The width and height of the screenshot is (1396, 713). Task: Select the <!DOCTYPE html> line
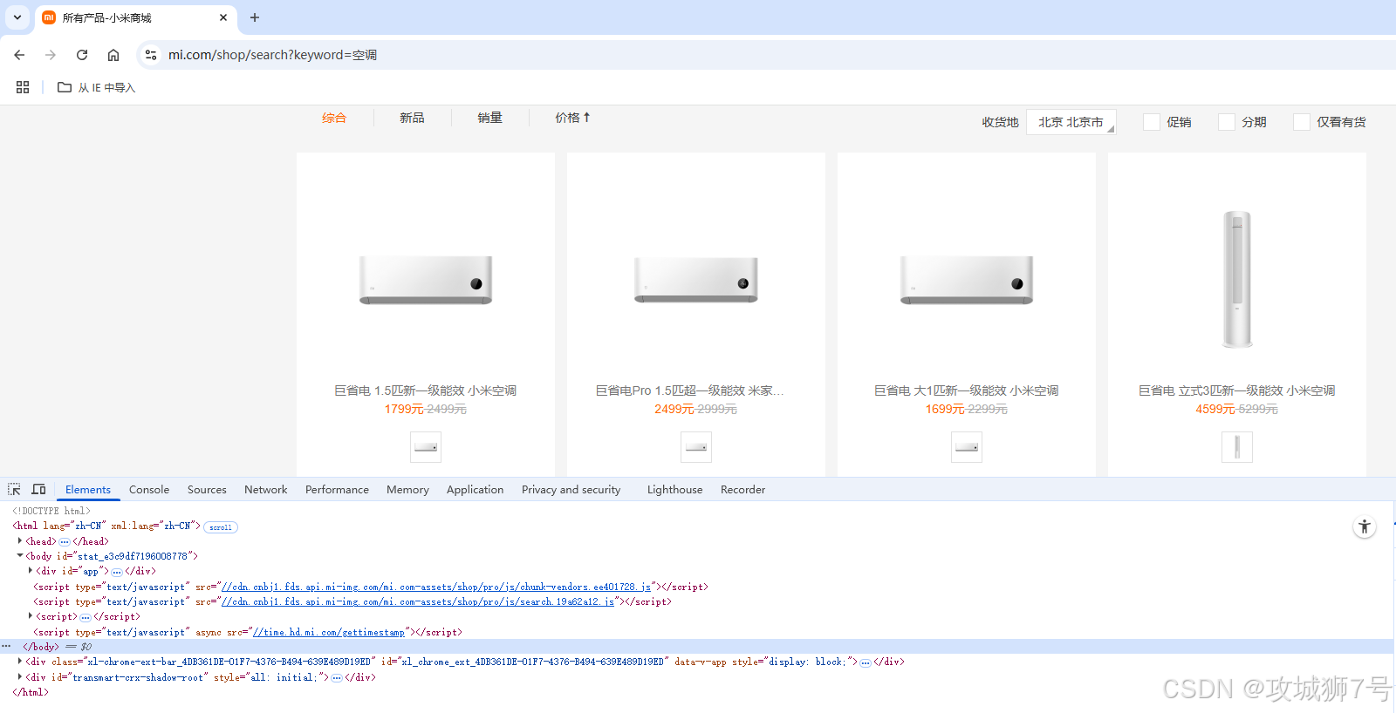click(51, 511)
